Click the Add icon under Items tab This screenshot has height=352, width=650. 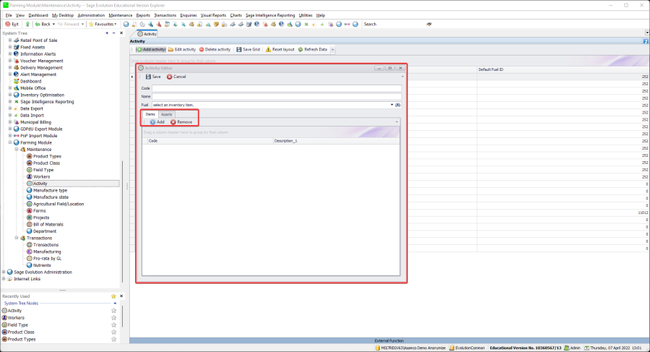(x=152, y=122)
